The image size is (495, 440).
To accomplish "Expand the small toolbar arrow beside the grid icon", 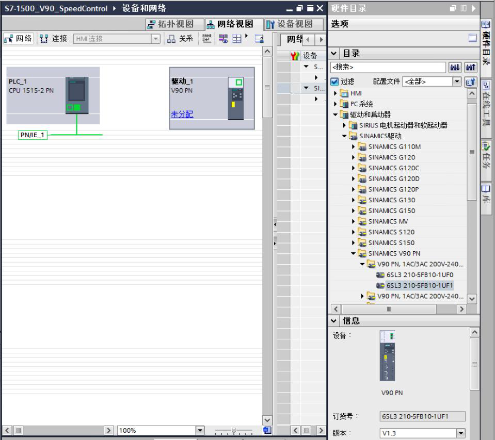I will tap(246, 36).
